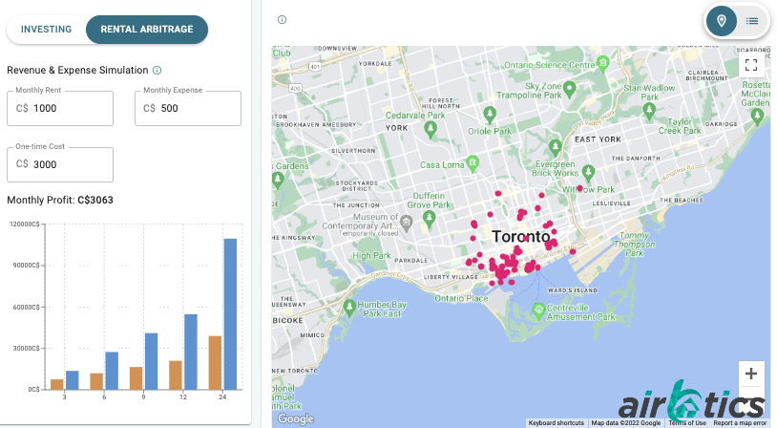Screen dimensions: 777x428
Task: Click blue bar for 24 months
Action: pyautogui.click(x=230, y=314)
